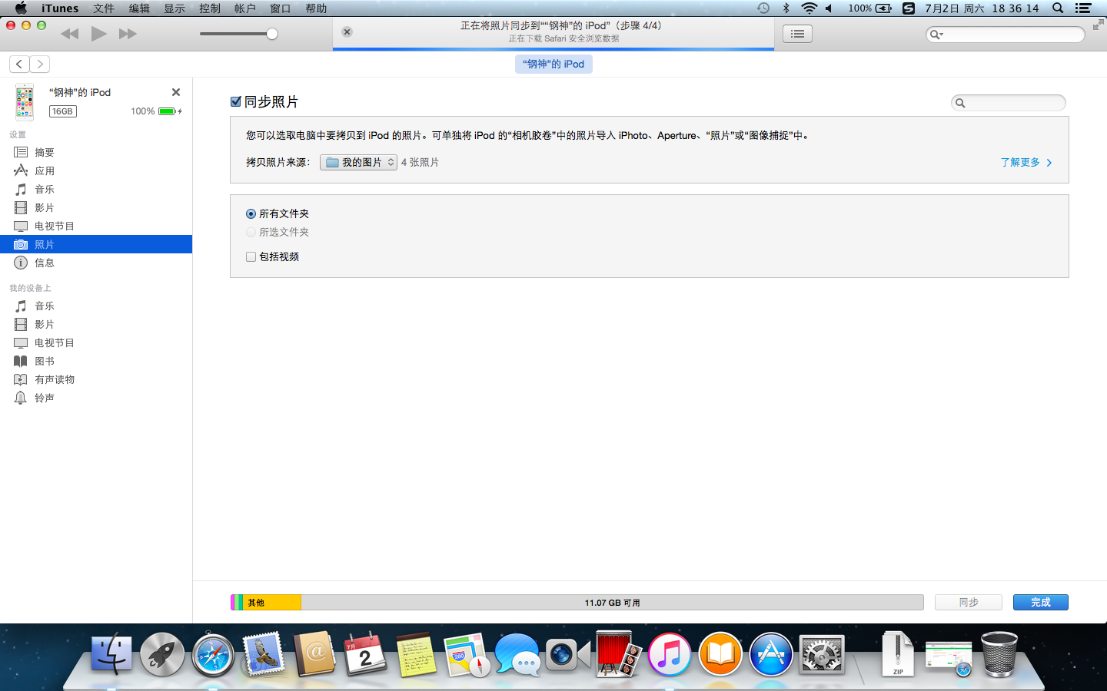
Task: Open the 帐户 menu
Action: [x=245, y=8]
